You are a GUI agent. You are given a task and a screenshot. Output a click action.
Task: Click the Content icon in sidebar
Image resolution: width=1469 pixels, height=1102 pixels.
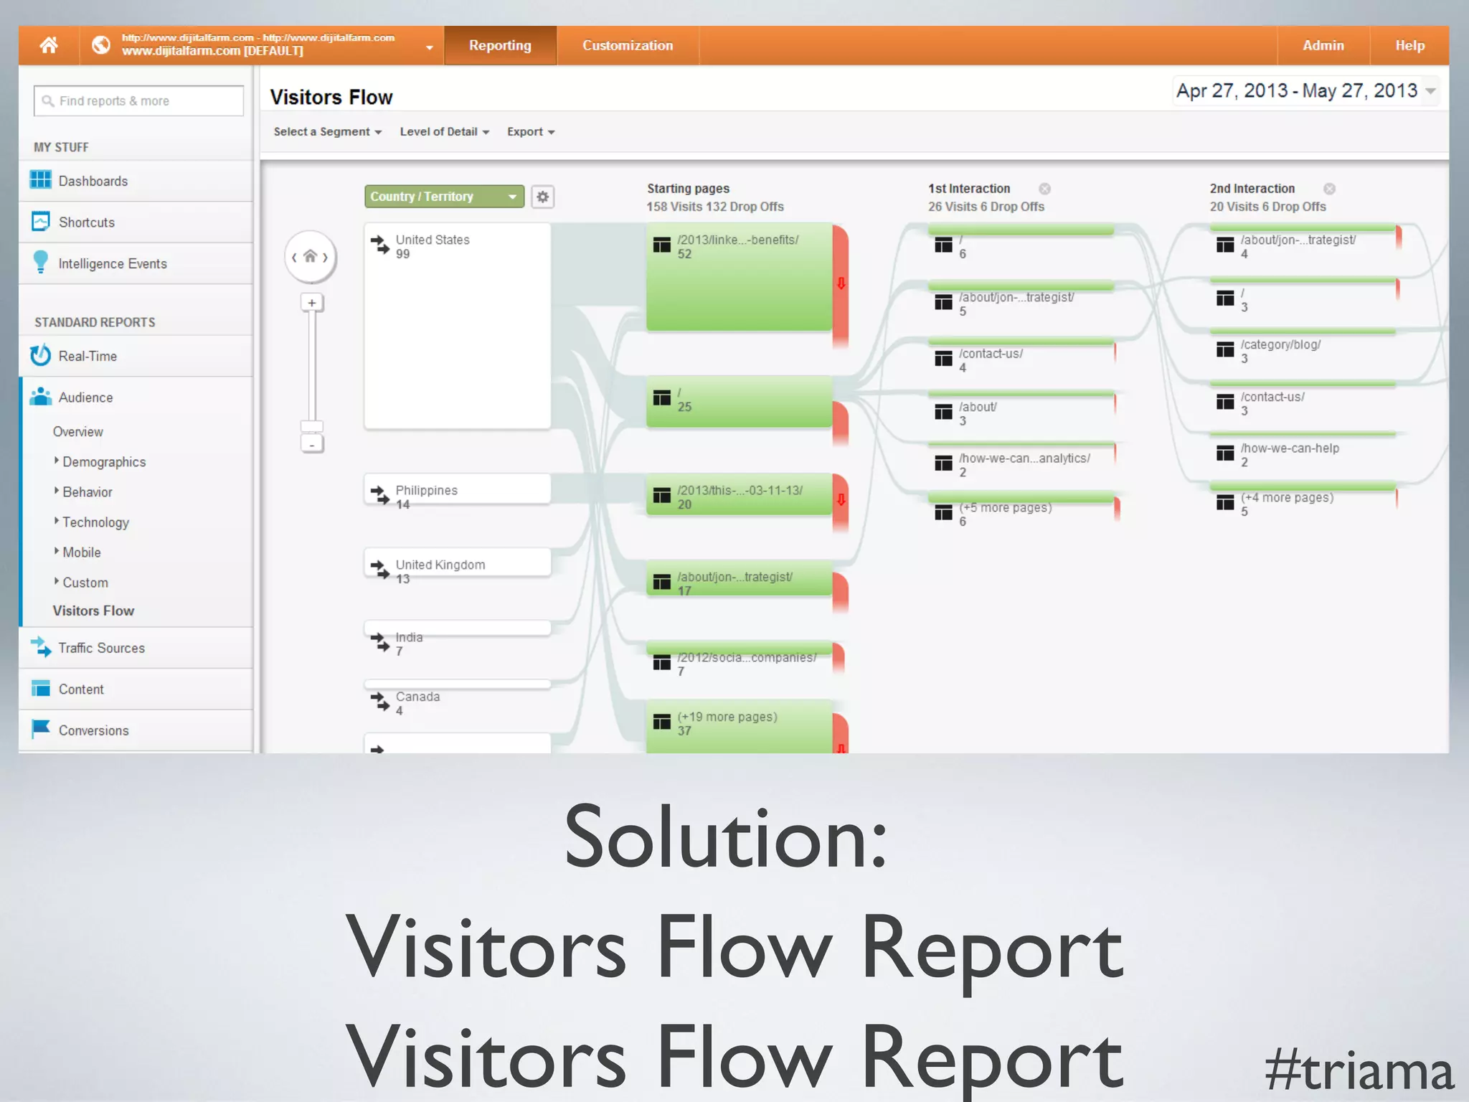pyautogui.click(x=41, y=689)
